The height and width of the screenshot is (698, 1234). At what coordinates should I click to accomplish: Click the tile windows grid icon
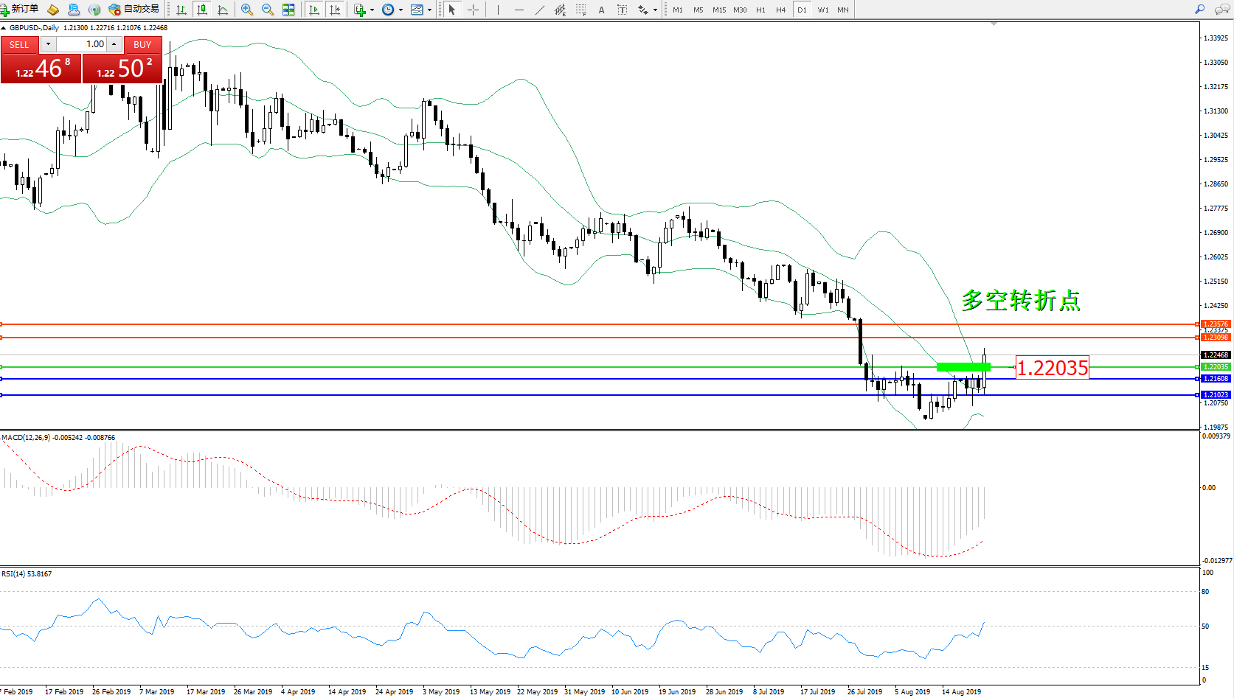(x=288, y=10)
